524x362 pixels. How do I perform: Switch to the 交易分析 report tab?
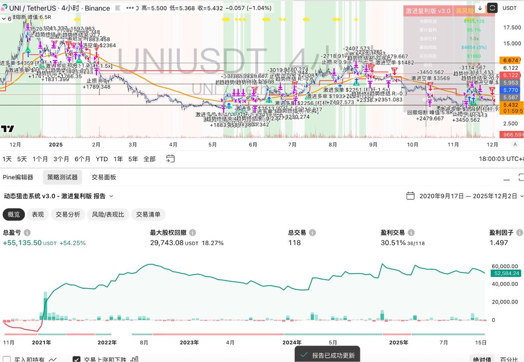click(68, 214)
